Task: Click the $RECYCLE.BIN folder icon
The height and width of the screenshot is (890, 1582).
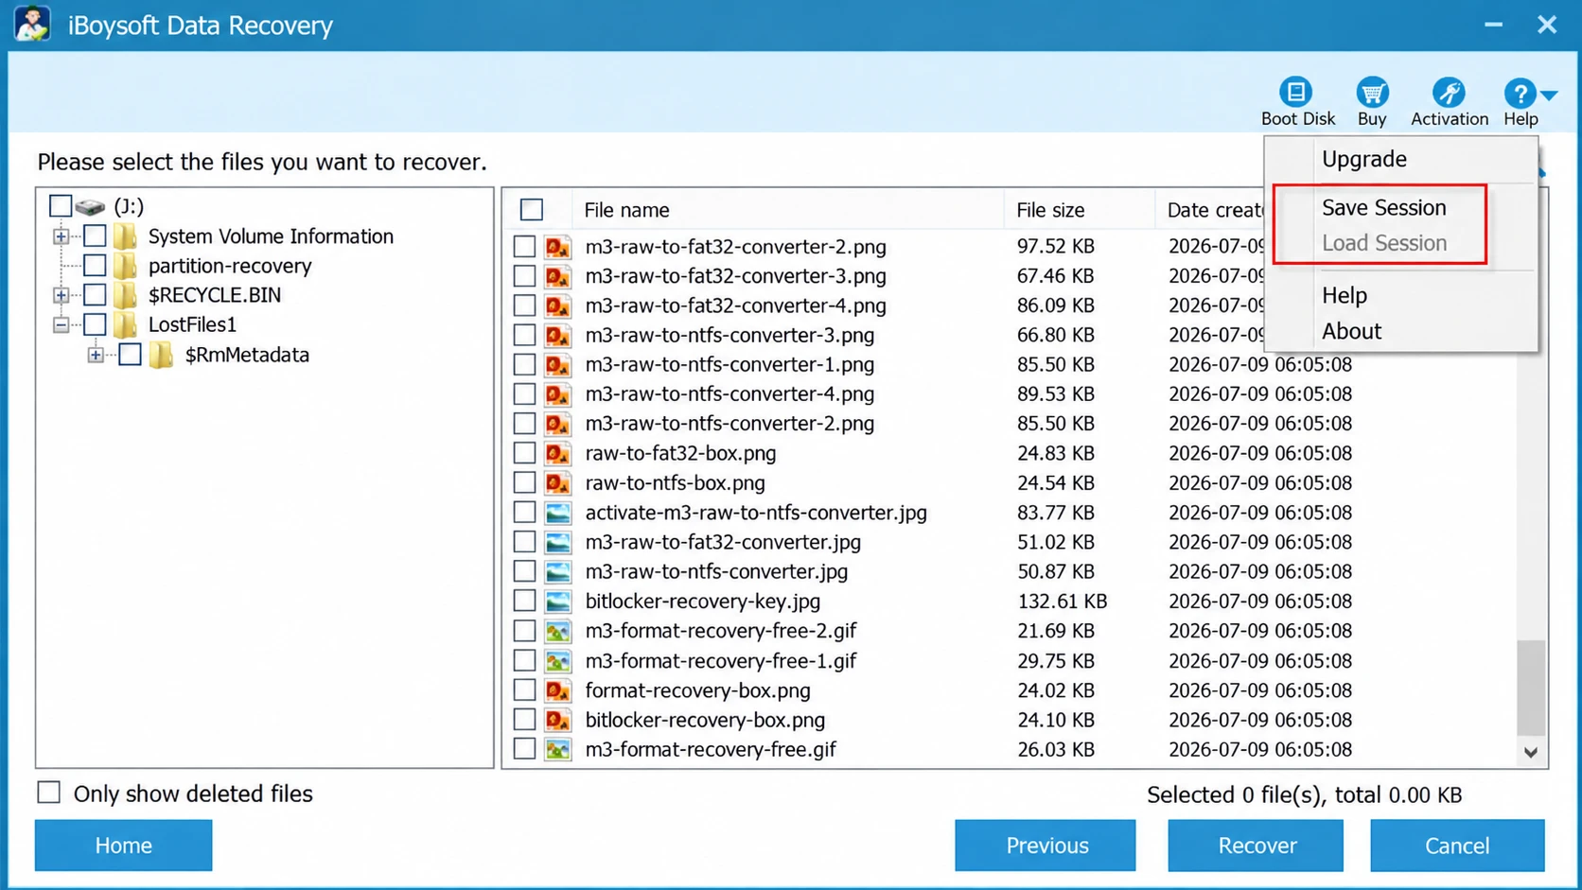Action: [125, 295]
